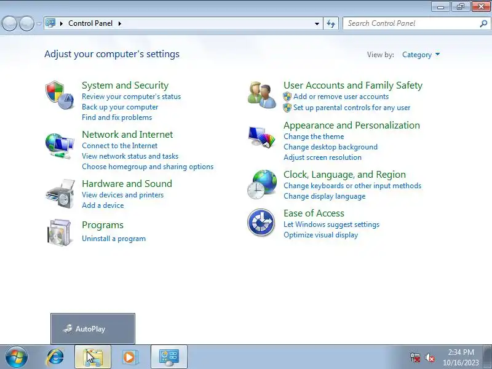Screen dimensions: 492x369
Task: Open Clock, Language, and Region link
Action: [344, 175]
